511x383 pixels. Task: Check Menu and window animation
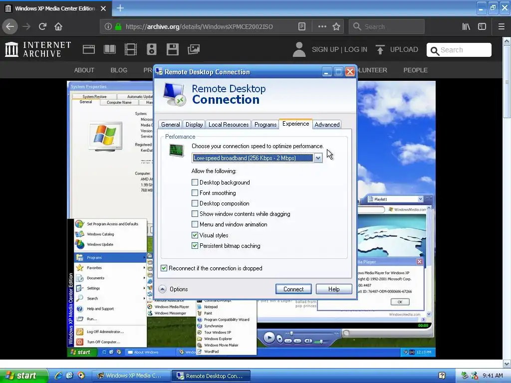[195, 224]
